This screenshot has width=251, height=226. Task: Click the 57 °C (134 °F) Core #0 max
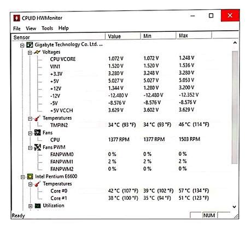[x=194, y=191]
